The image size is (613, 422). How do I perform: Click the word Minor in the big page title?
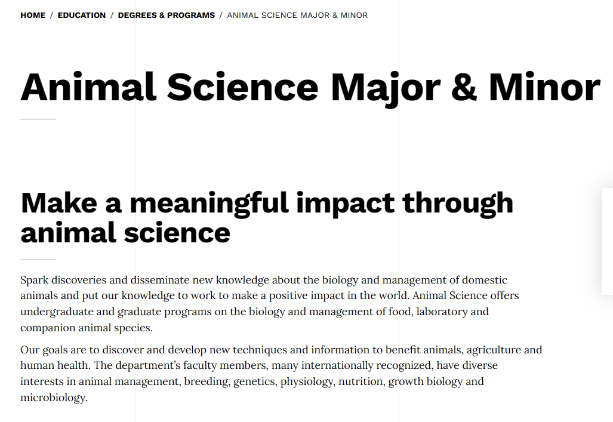tap(544, 87)
